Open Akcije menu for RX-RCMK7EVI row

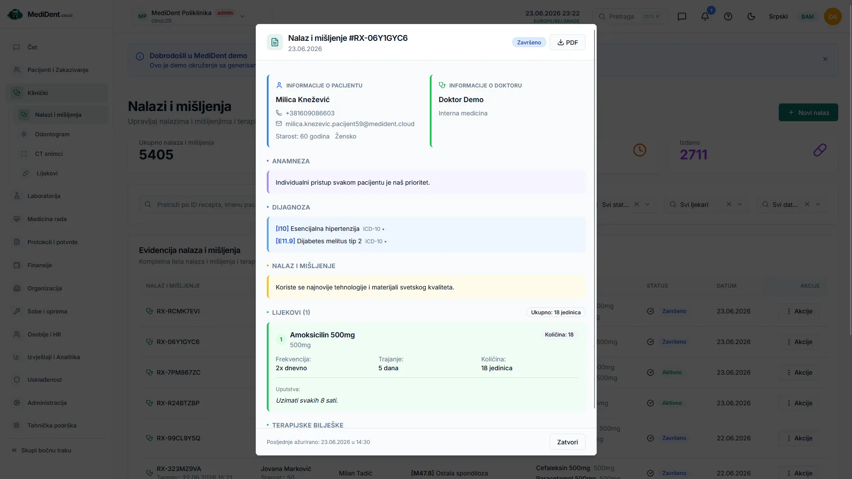(x=799, y=311)
